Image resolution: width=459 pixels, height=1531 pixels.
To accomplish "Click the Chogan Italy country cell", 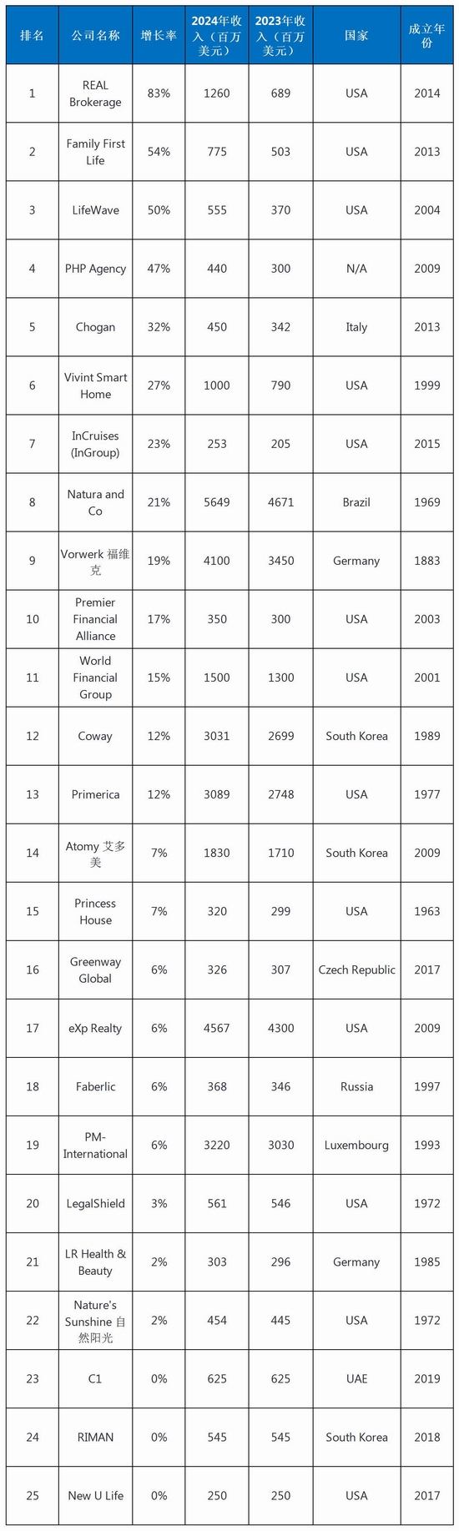I will click(x=356, y=327).
